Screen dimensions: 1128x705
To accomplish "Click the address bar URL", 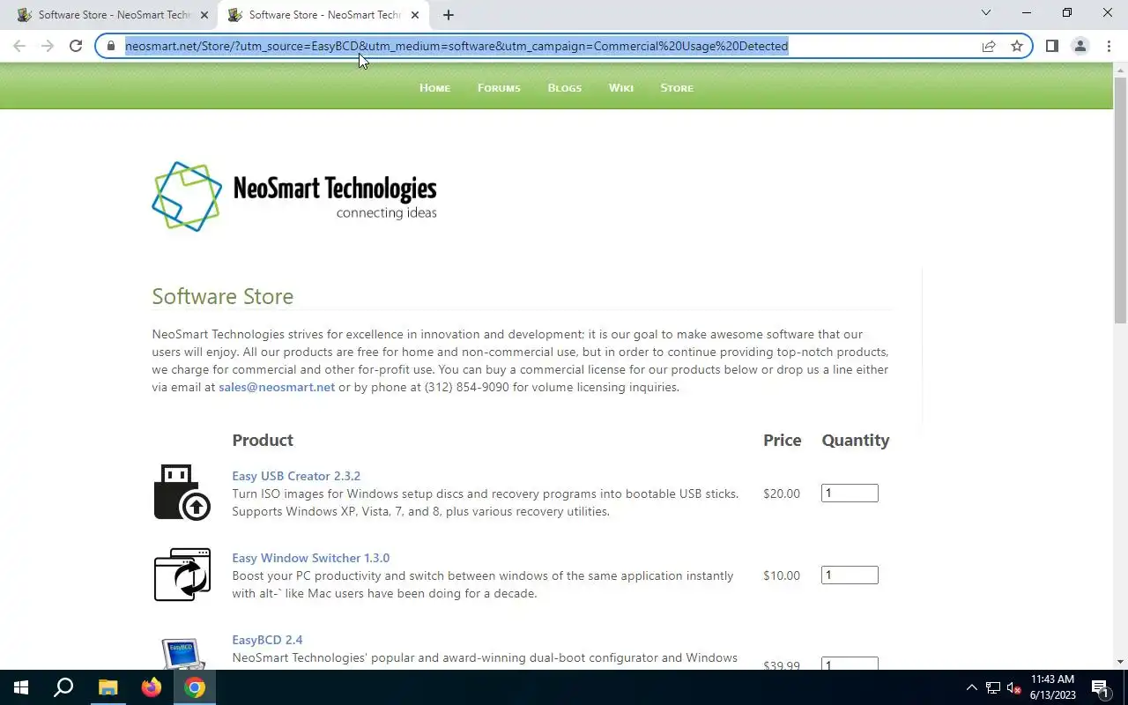I will pyautogui.click(x=456, y=46).
